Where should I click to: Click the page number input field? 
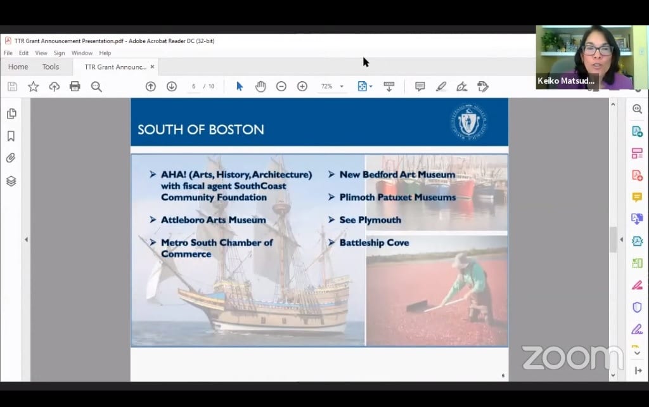click(193, 86)
